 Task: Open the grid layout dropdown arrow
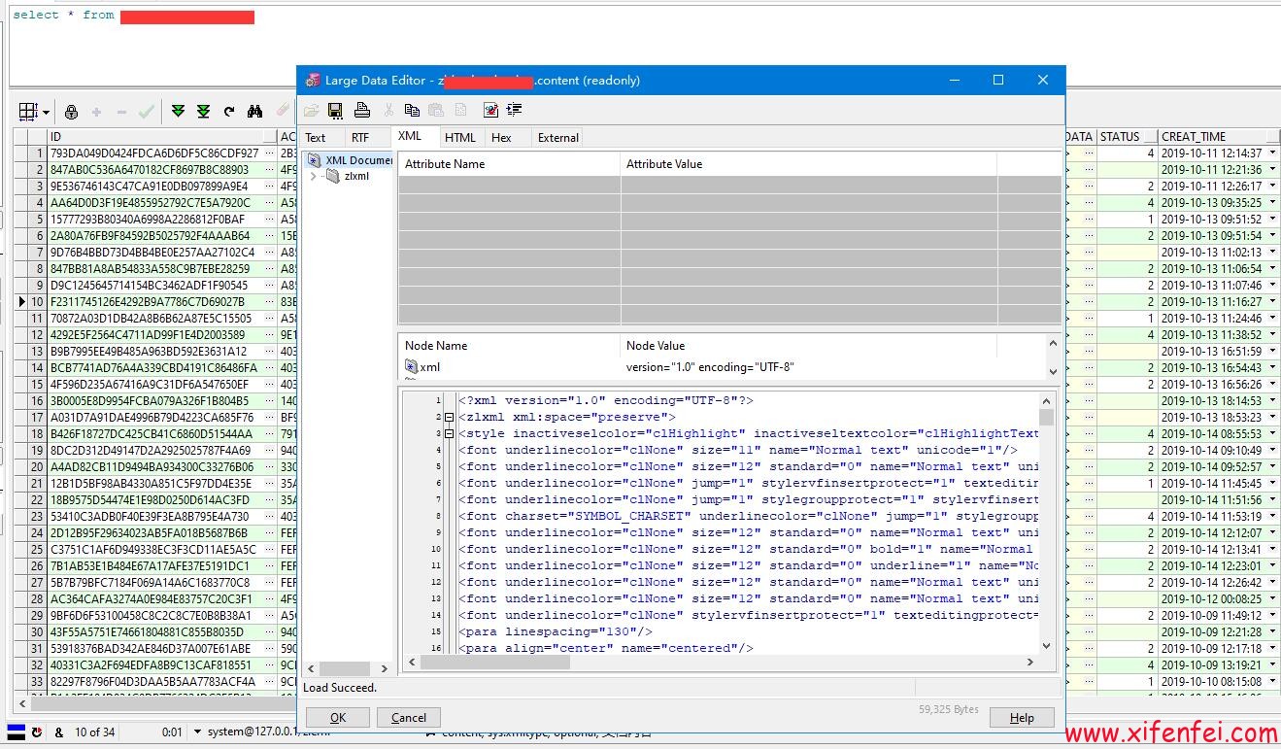46,113
